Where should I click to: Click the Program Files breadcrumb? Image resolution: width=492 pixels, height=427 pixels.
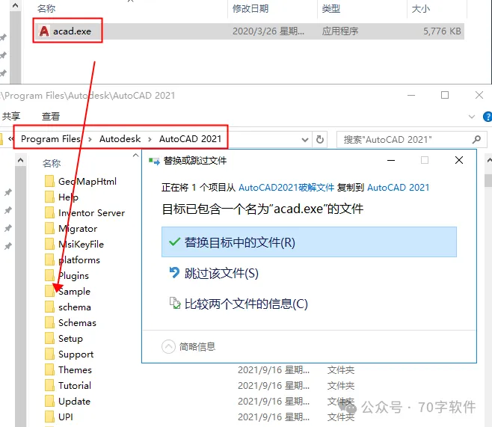[51, 138]
